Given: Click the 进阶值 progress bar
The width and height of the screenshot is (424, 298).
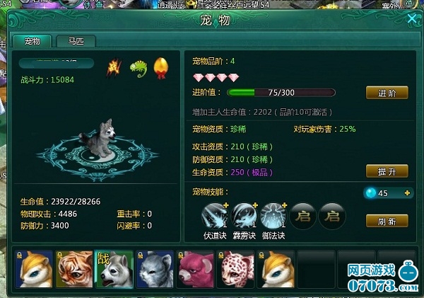Looking at the screenshot, I should click(281, 93).
